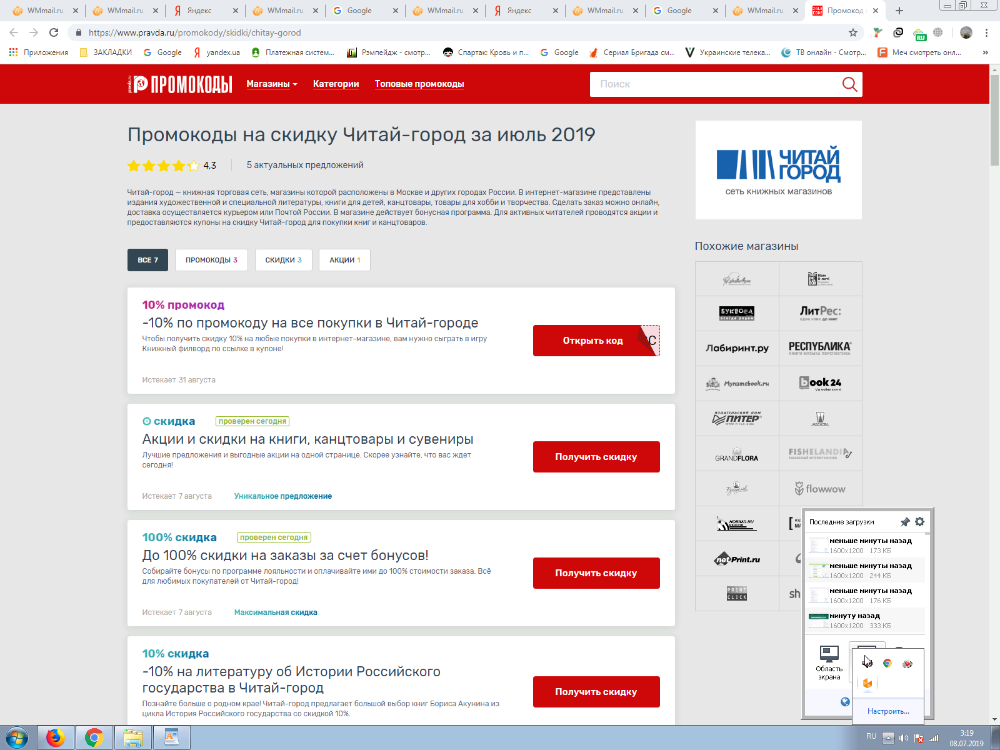Open settings gear in Последние загрузки panel
1000x750 pixels.
coord(919,521)
